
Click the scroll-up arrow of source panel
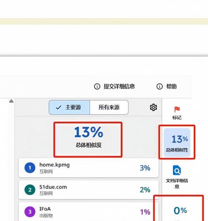[11, 101]
